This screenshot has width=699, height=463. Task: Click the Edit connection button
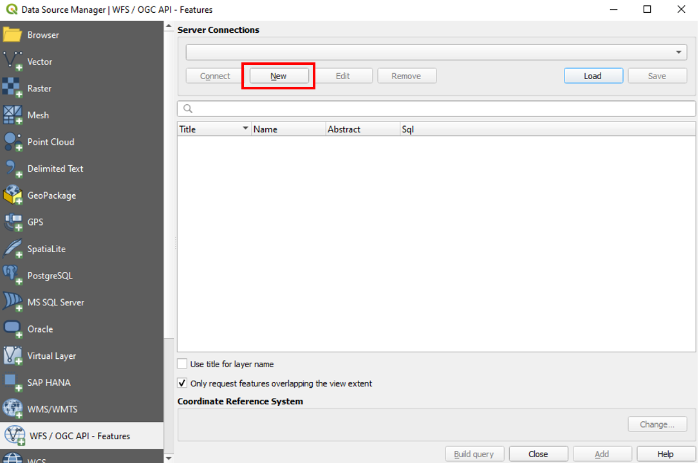point(343,76)
